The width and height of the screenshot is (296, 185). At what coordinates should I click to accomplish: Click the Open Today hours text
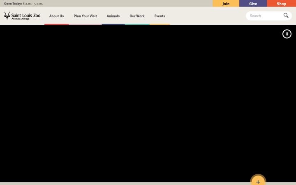[23, 4]
